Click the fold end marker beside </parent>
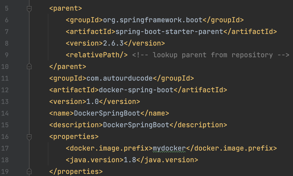Screen dimensions: 293x176 click(29, 67)
